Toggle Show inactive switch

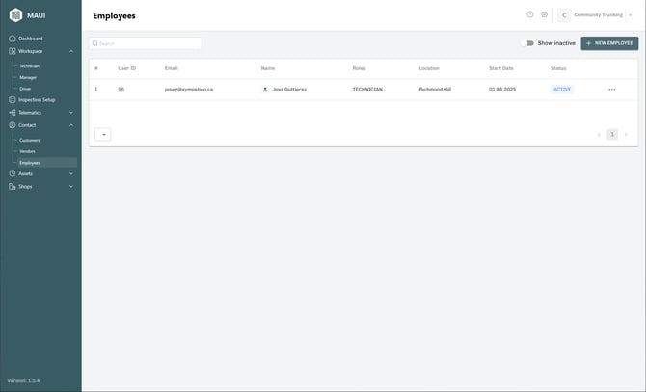click(x=527, y=43)
